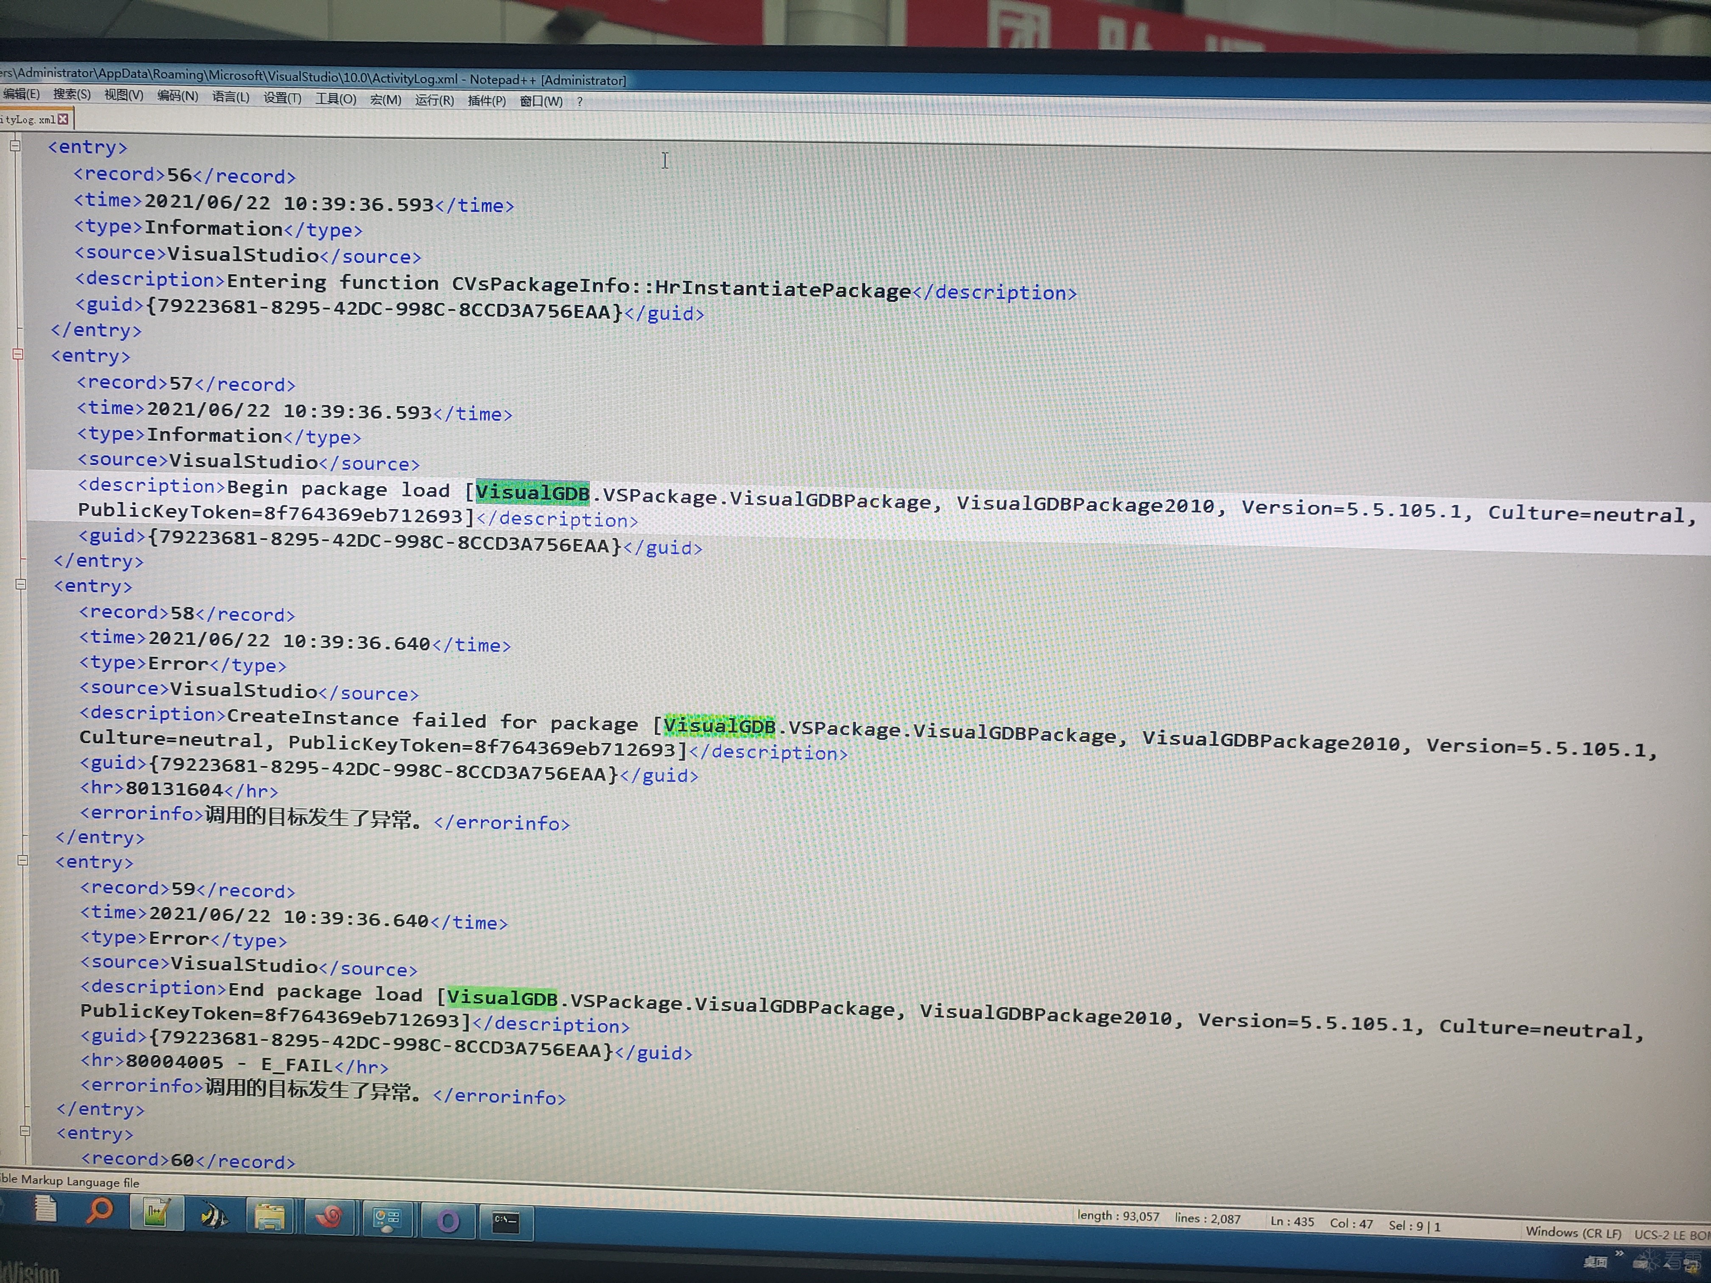The width and height of the screenshot is (1711, 1283).
Task: Click the time line '10:39:36.640' in record 58
Action: pos(295,641)
